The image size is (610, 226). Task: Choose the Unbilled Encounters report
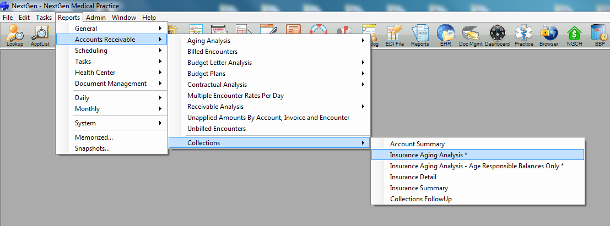click(x=269, y=129)
